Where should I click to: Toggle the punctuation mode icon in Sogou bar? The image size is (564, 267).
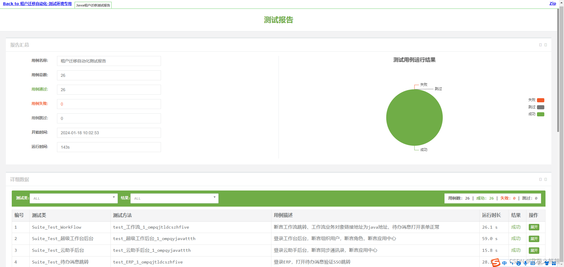click(512, 263)
